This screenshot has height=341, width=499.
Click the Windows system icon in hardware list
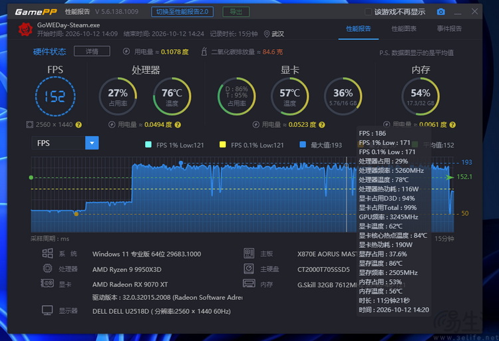click(47, 253)
